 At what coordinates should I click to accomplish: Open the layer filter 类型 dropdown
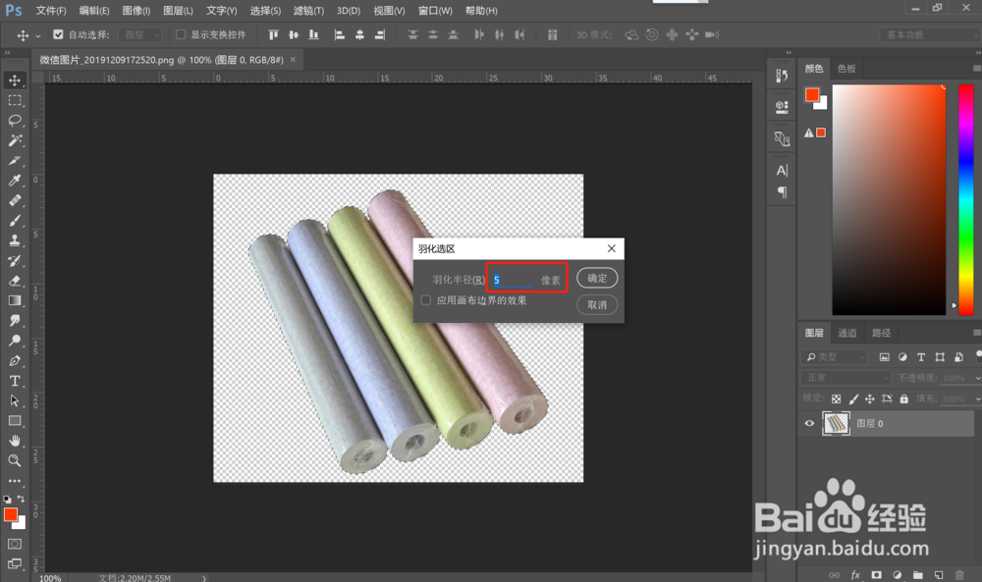click(x=835, y=356)
